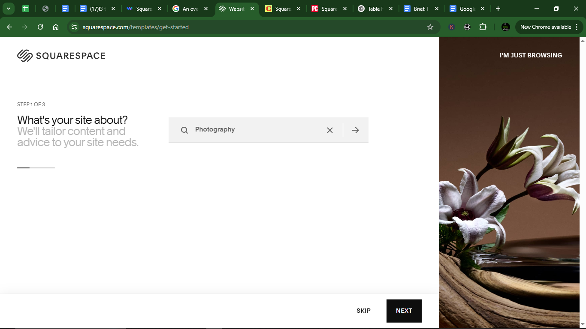Close the An ove Google tab
Screen dimensions: 586x329
(x=206, y=9)
